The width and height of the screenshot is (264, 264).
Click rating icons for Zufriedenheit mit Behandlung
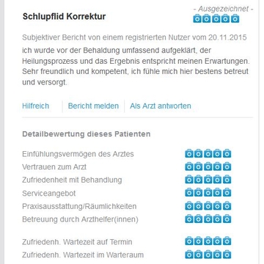pyautogui.click(x=208, y=180)
